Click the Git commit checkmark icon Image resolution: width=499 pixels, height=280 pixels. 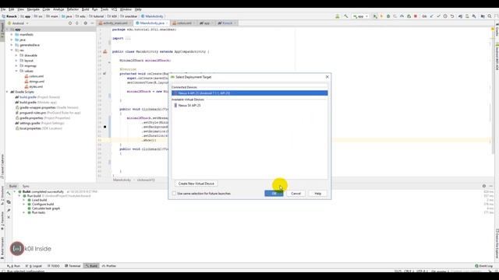(x=438, y=16)
